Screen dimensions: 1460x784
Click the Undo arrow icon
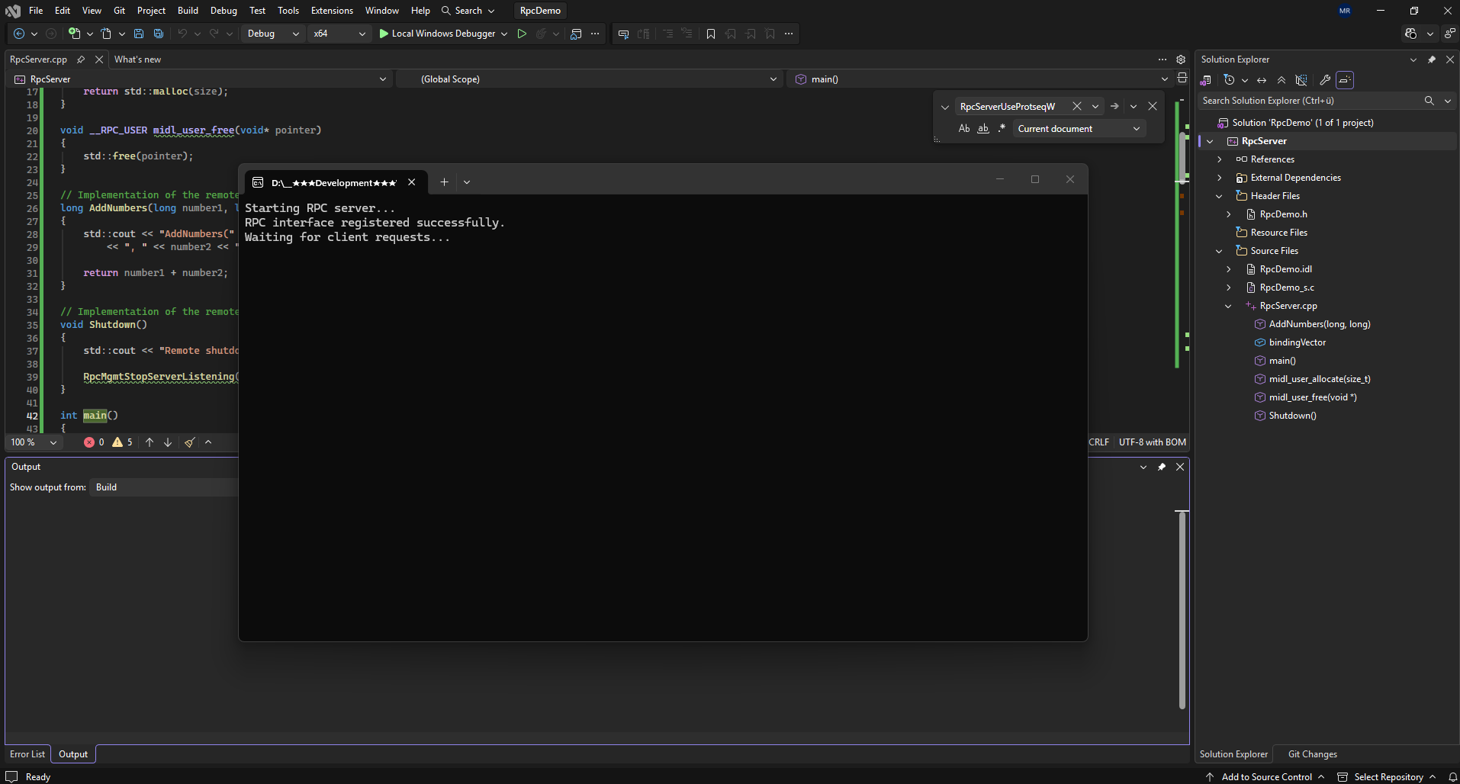(x=182, y=34)
